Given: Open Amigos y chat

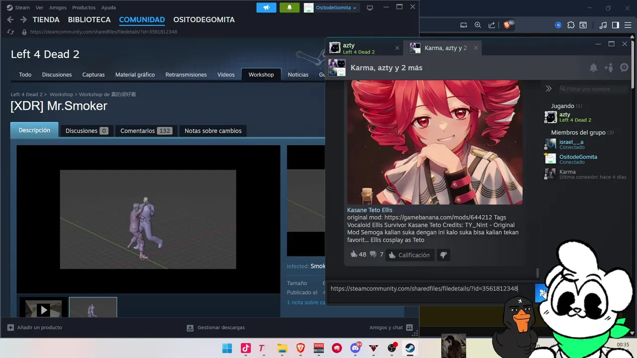Looking at the screenshot, I should [391, 328].
